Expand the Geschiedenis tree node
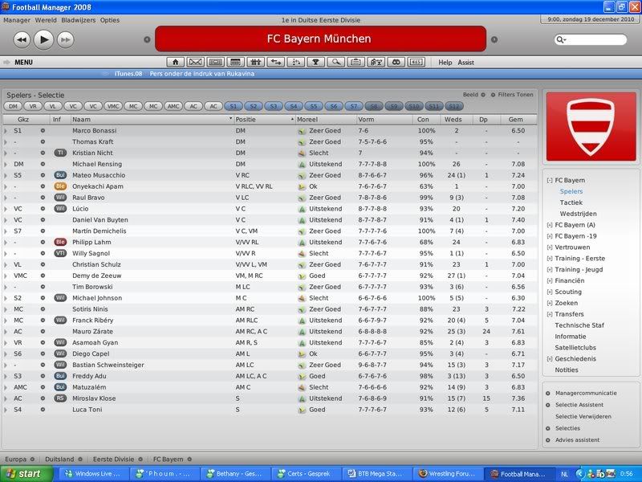Screen dimensions: 642x482 point(550,359)
